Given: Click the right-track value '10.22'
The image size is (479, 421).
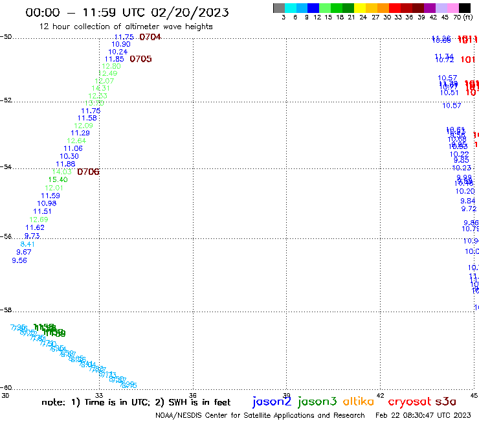Looking at the screenshot, I should tap(459, 154).
